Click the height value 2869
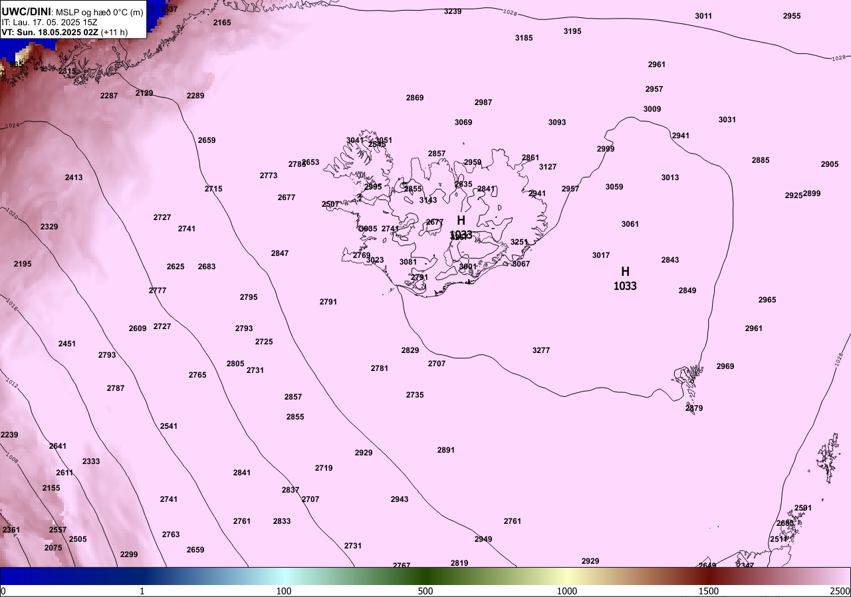Screen dimensions: 851x597 (x=415, y=98)
